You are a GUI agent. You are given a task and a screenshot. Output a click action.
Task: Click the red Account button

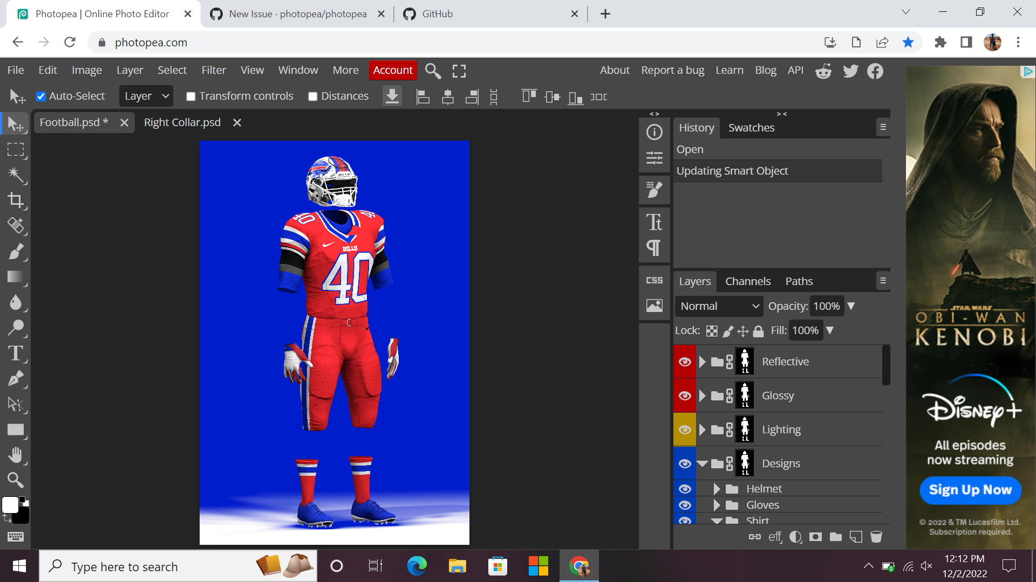tap(393, 70)
